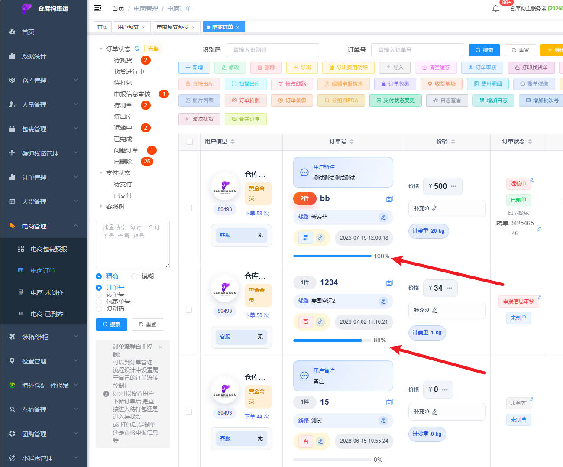This screenshot has width=563, height=467.
Task: Click 搜索 under batch search box
Action: pos(111,324)
